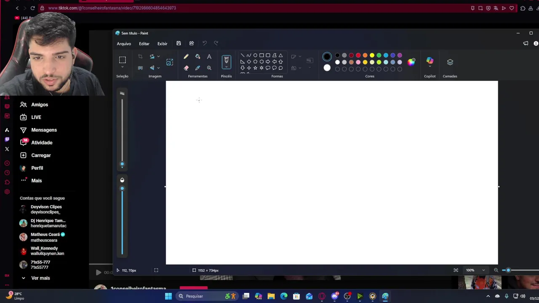Click the Save icon in Paint

point(179,43)
